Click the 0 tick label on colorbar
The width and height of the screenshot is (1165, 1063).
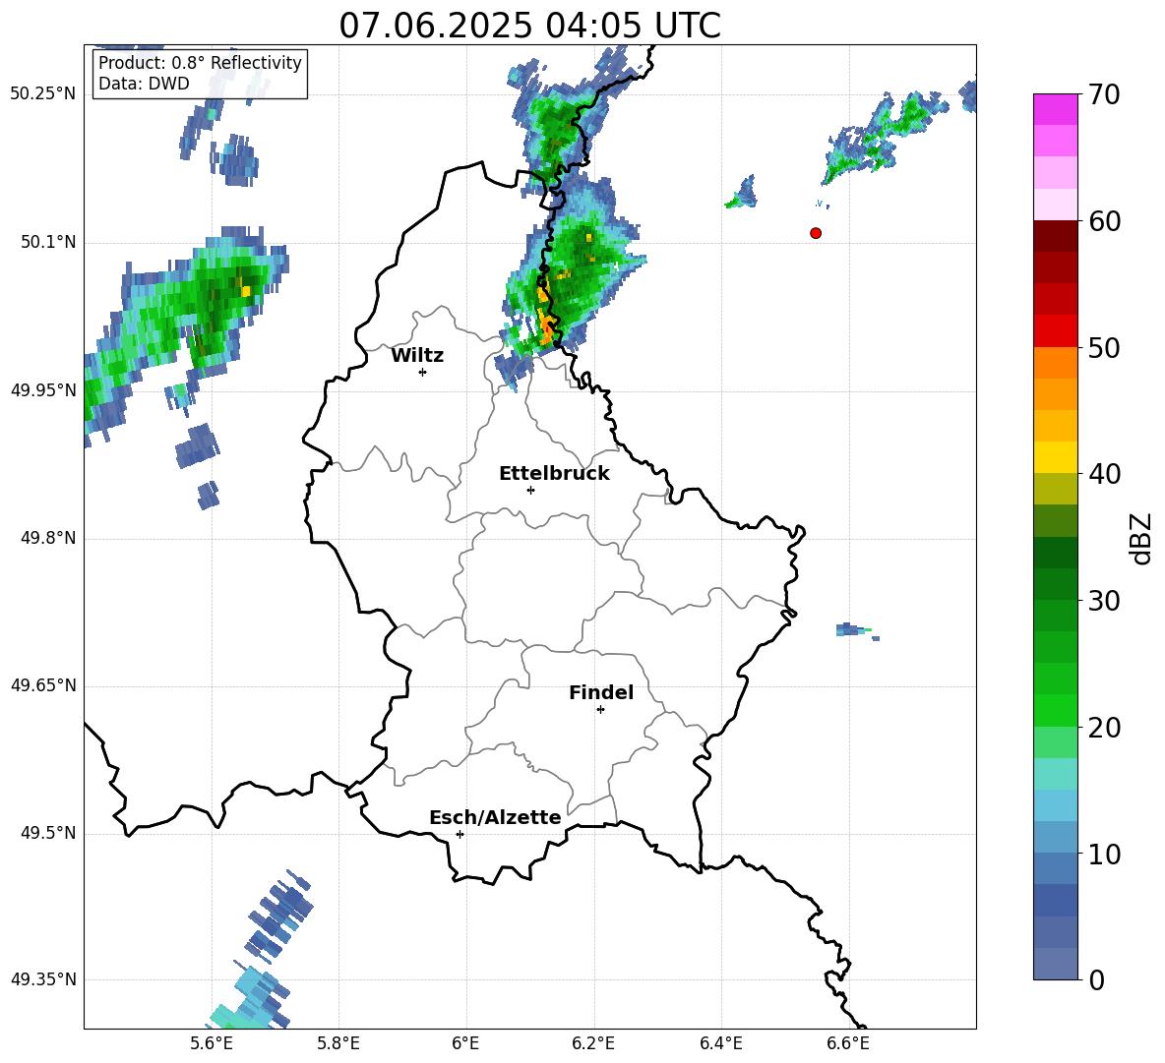(x=1096, y=980)
